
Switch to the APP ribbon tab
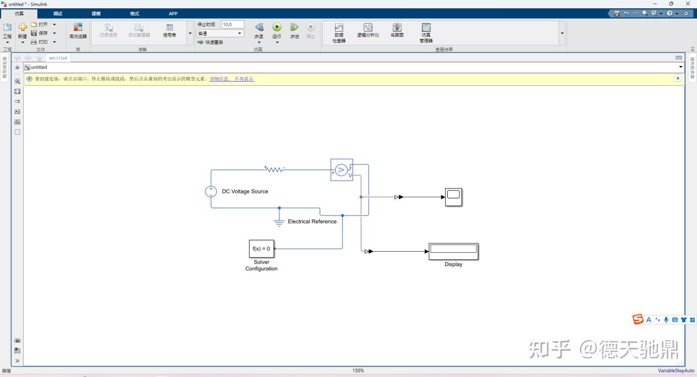pyautogui.click(x=173, y=14)
